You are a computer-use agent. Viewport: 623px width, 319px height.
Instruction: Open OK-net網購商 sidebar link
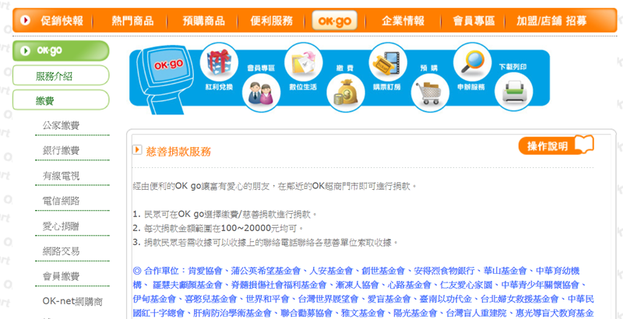pos(72,302)
